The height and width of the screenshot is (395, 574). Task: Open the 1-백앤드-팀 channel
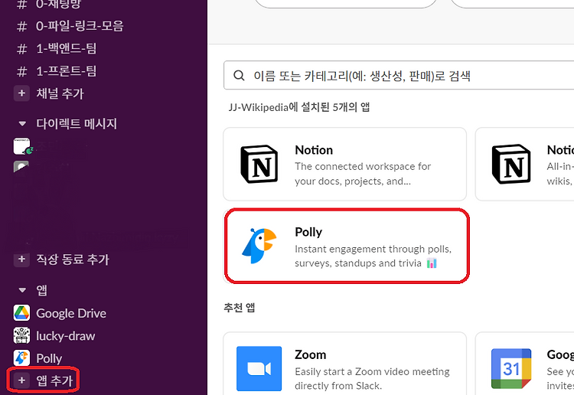click(66, 48)
